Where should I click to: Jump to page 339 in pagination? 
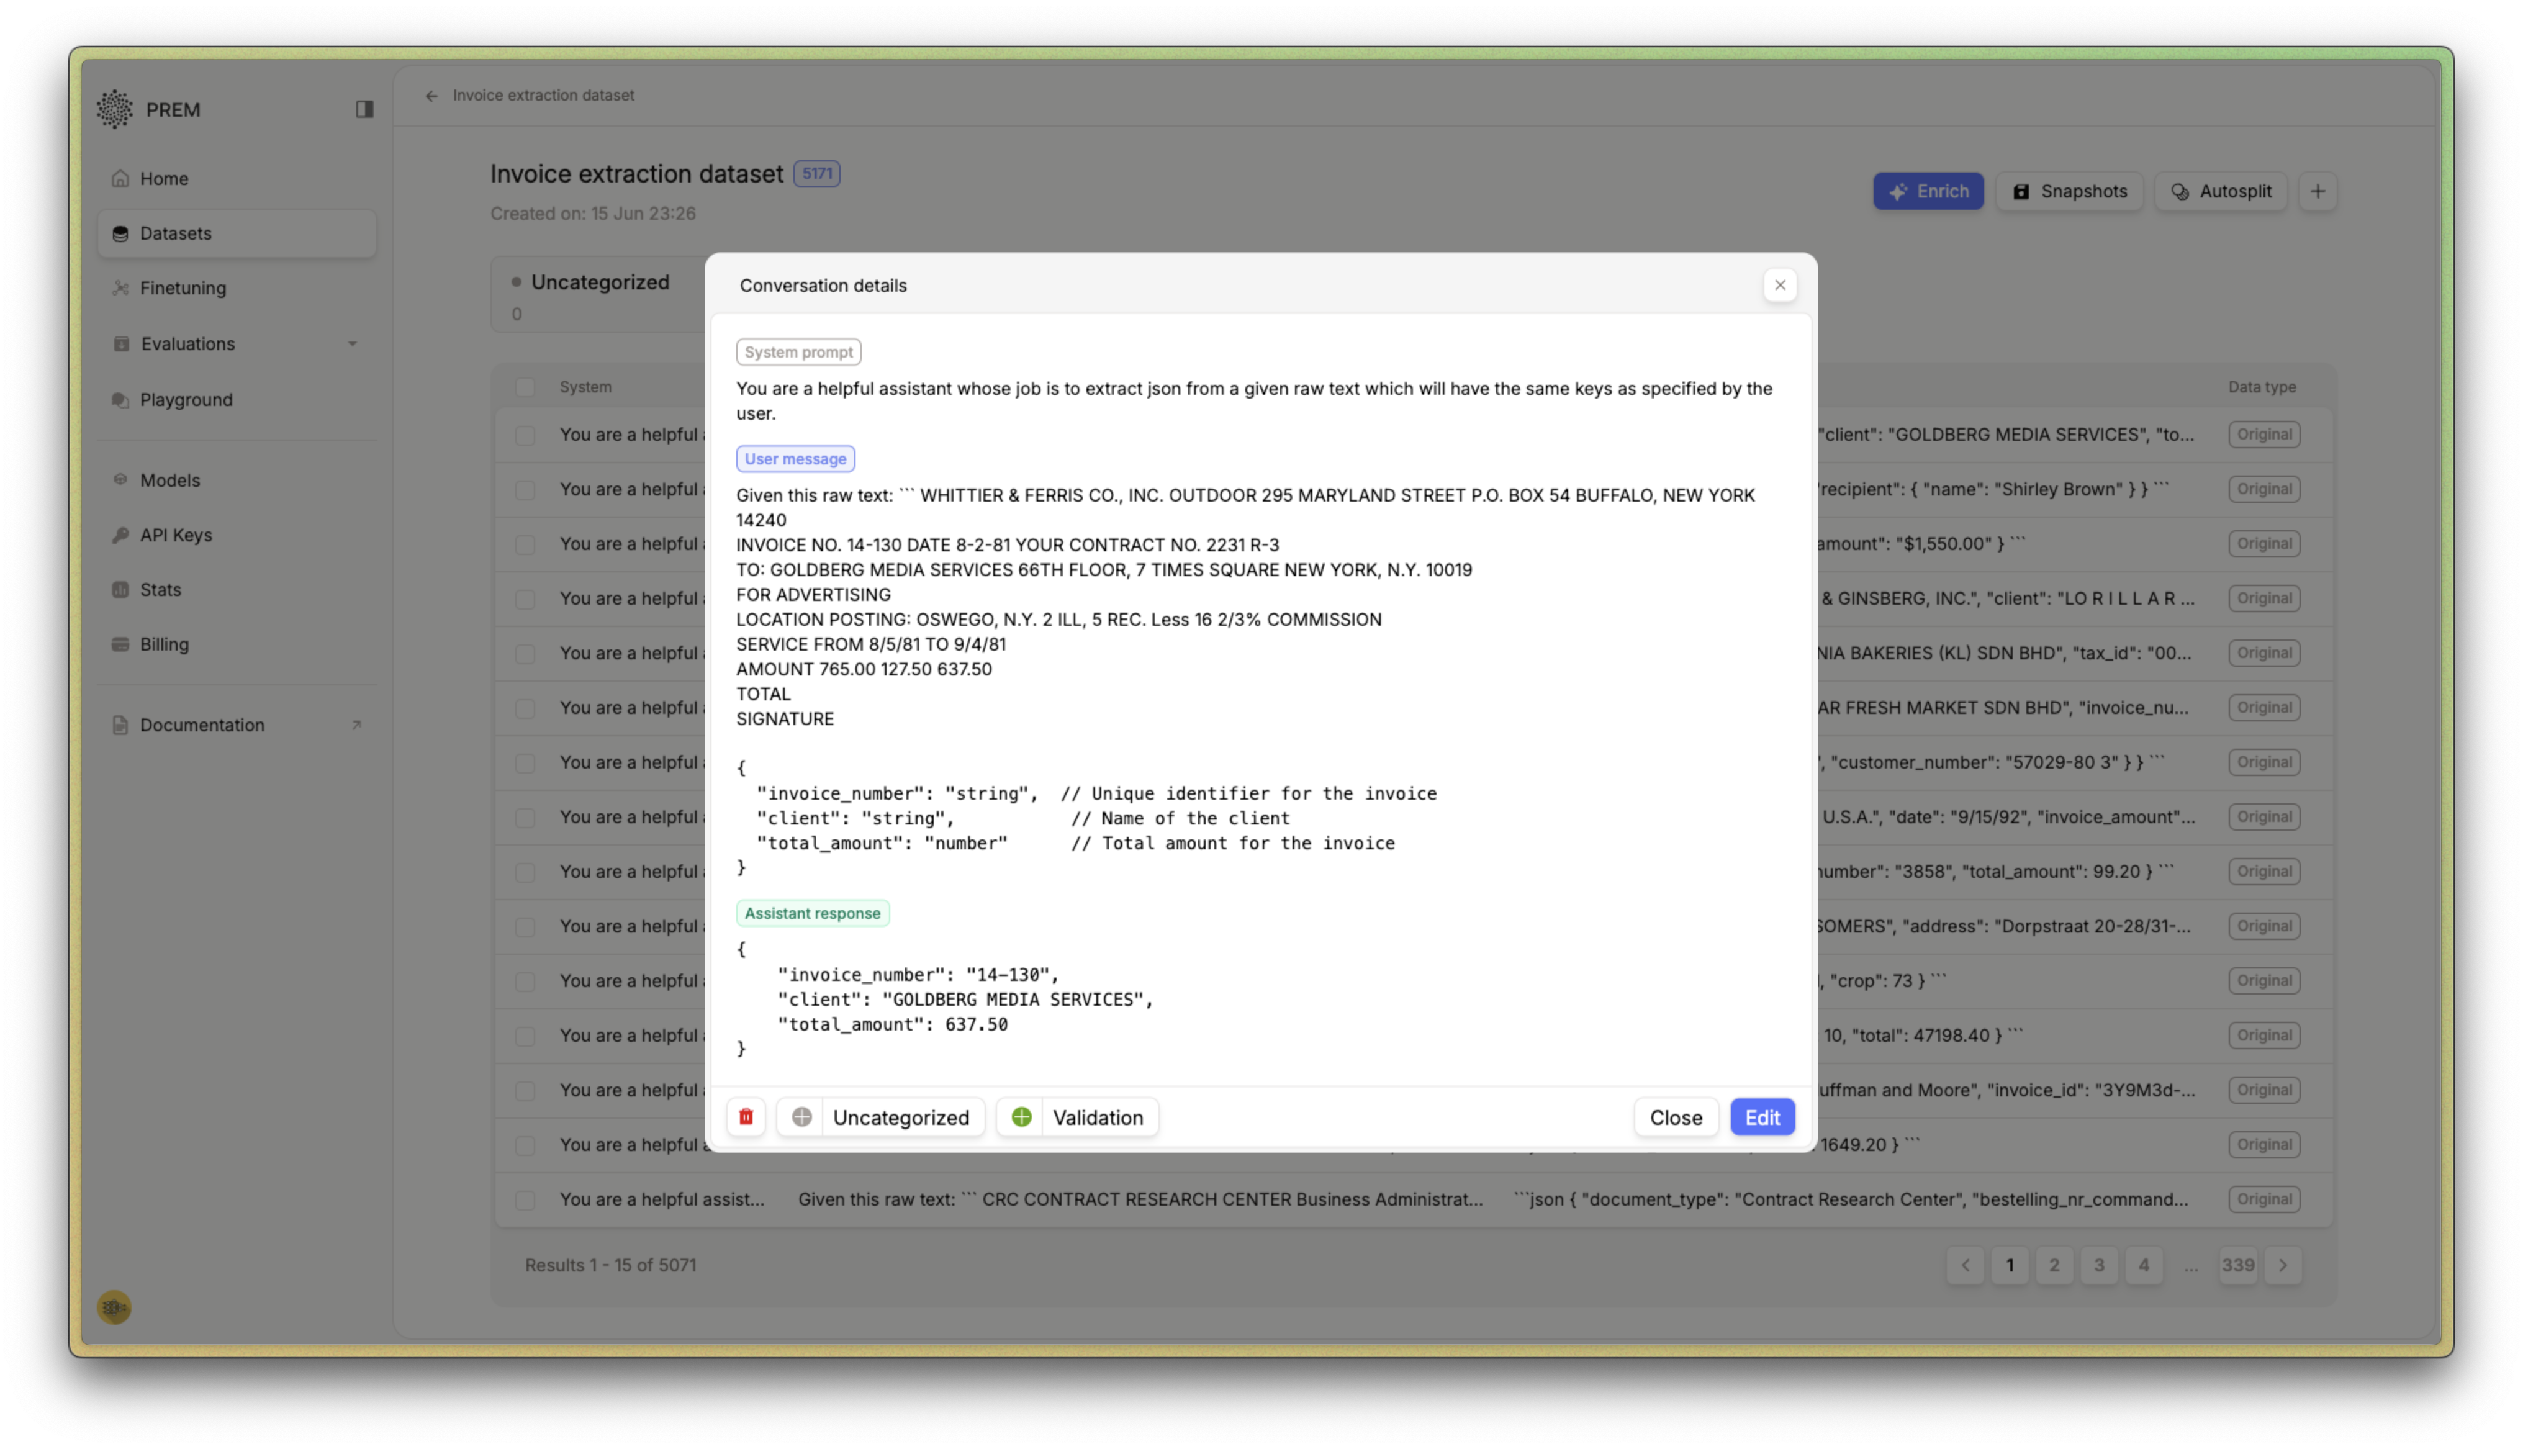[x=2237, y=1265]
